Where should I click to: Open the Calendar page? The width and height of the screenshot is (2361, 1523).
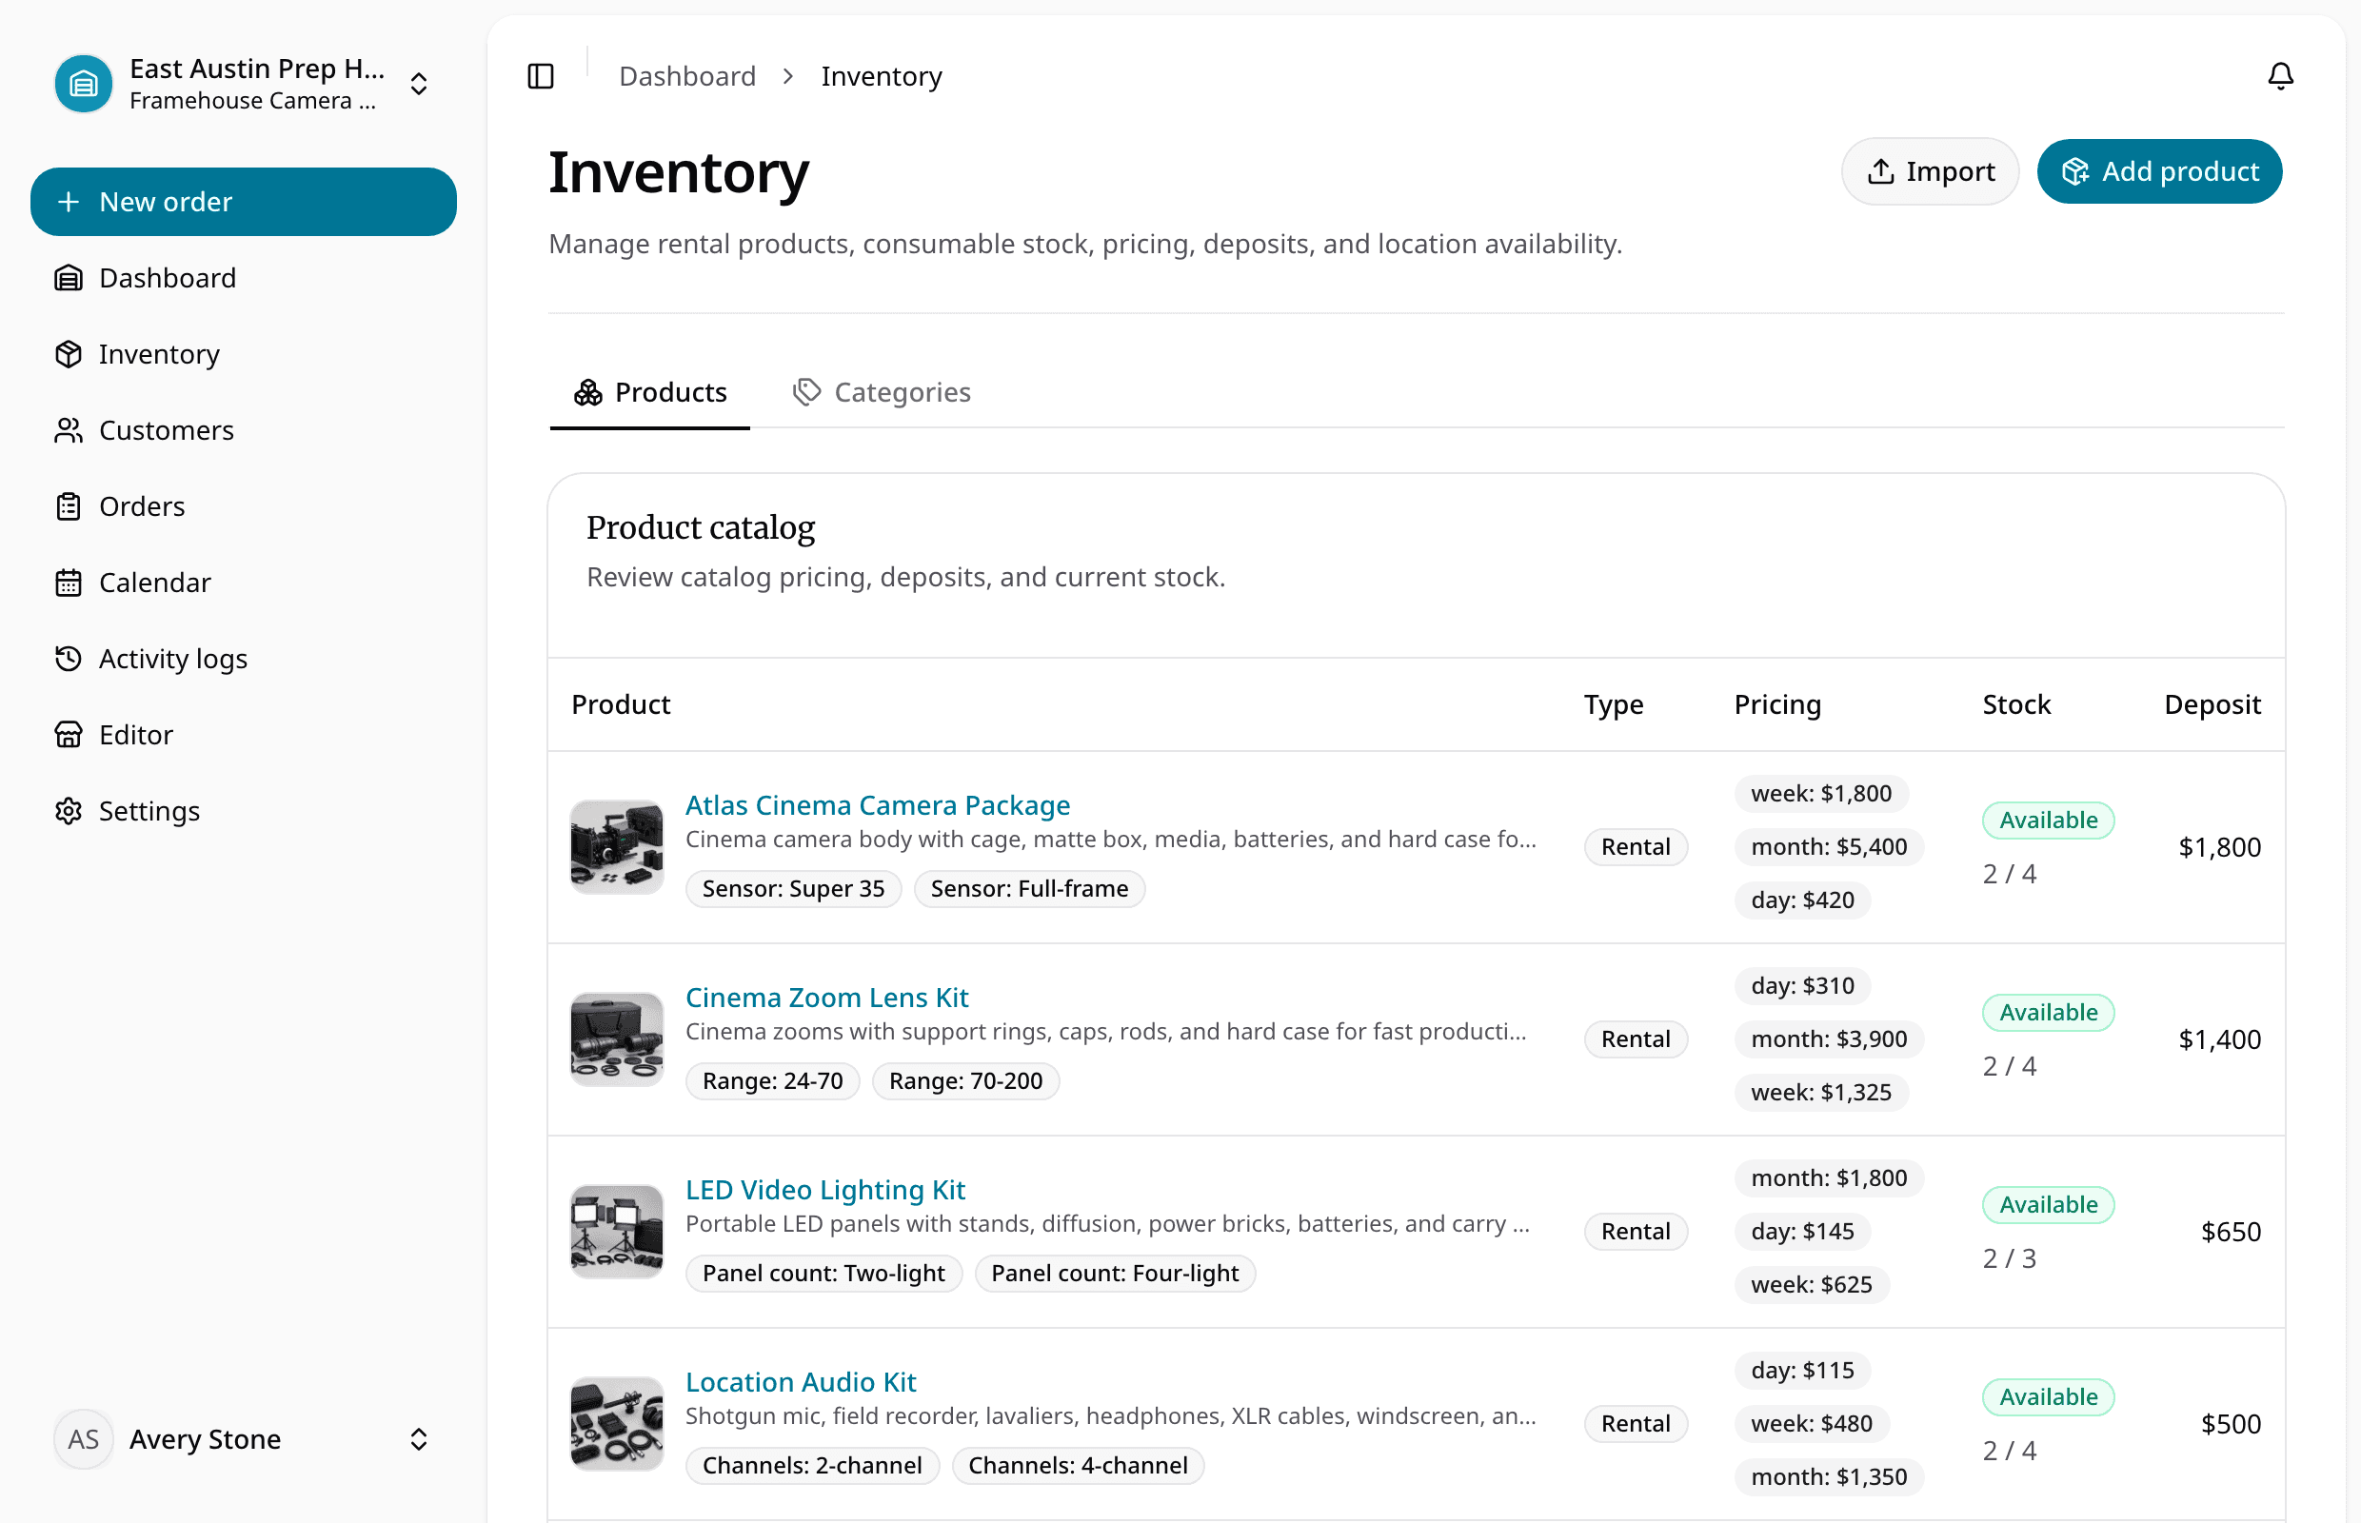(244, 583)
